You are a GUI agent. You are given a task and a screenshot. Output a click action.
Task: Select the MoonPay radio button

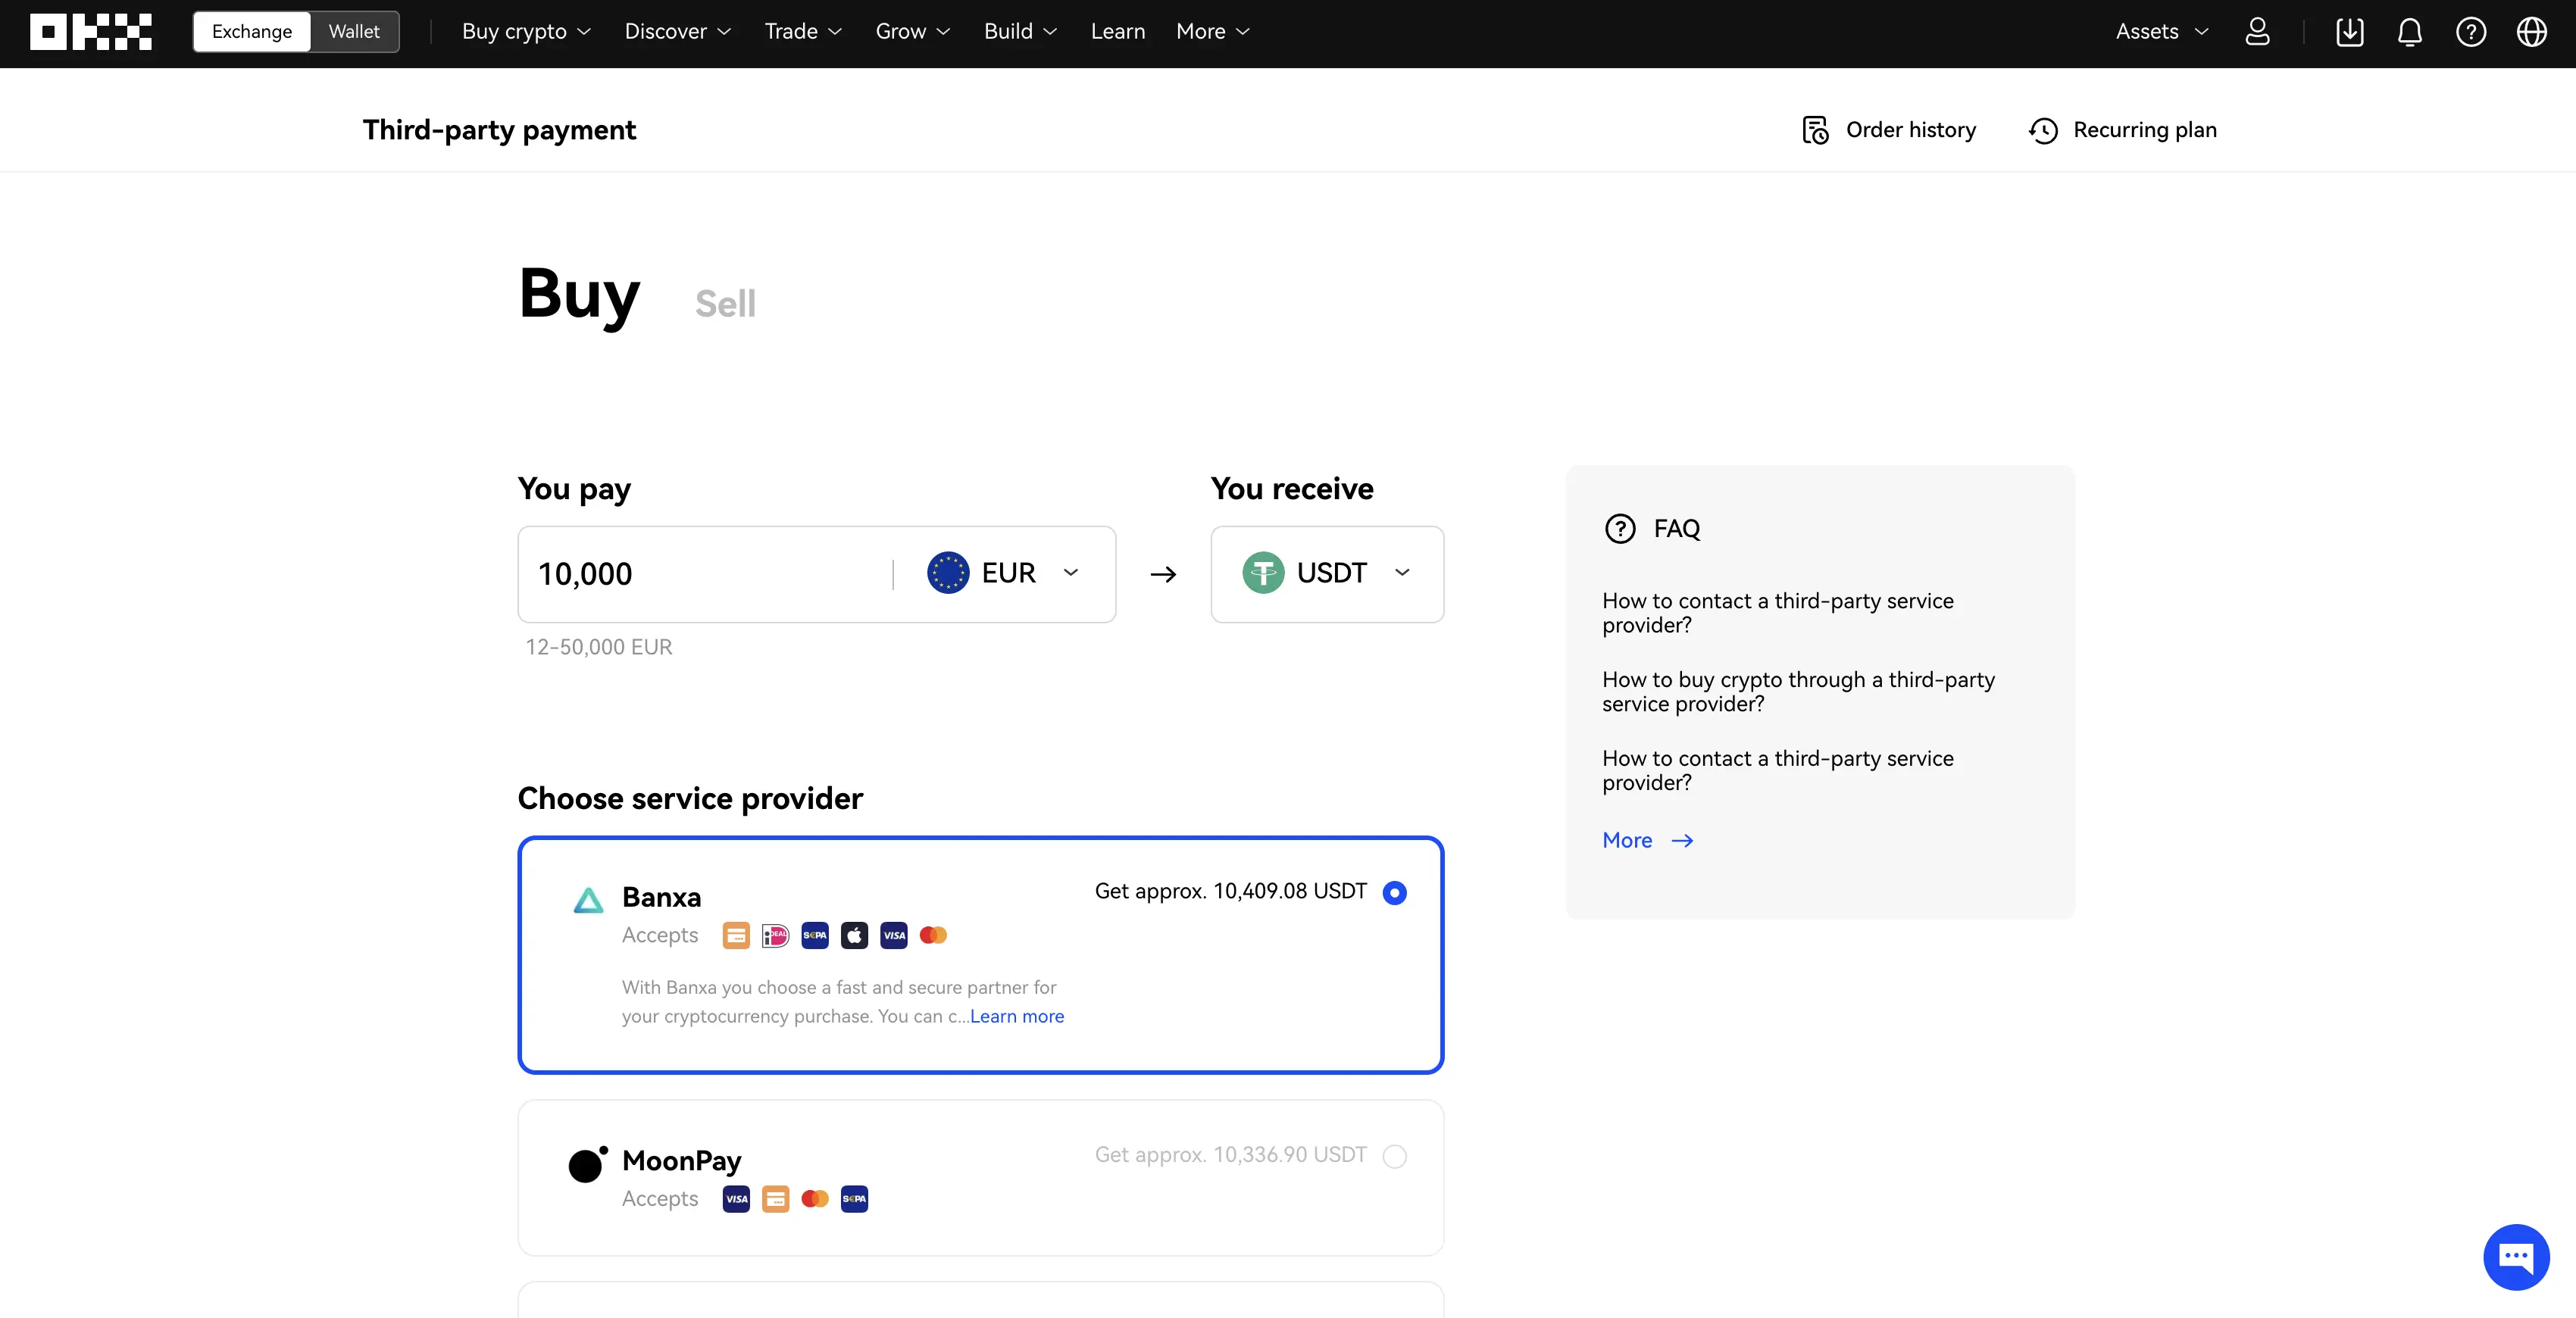(1394, 1156)
